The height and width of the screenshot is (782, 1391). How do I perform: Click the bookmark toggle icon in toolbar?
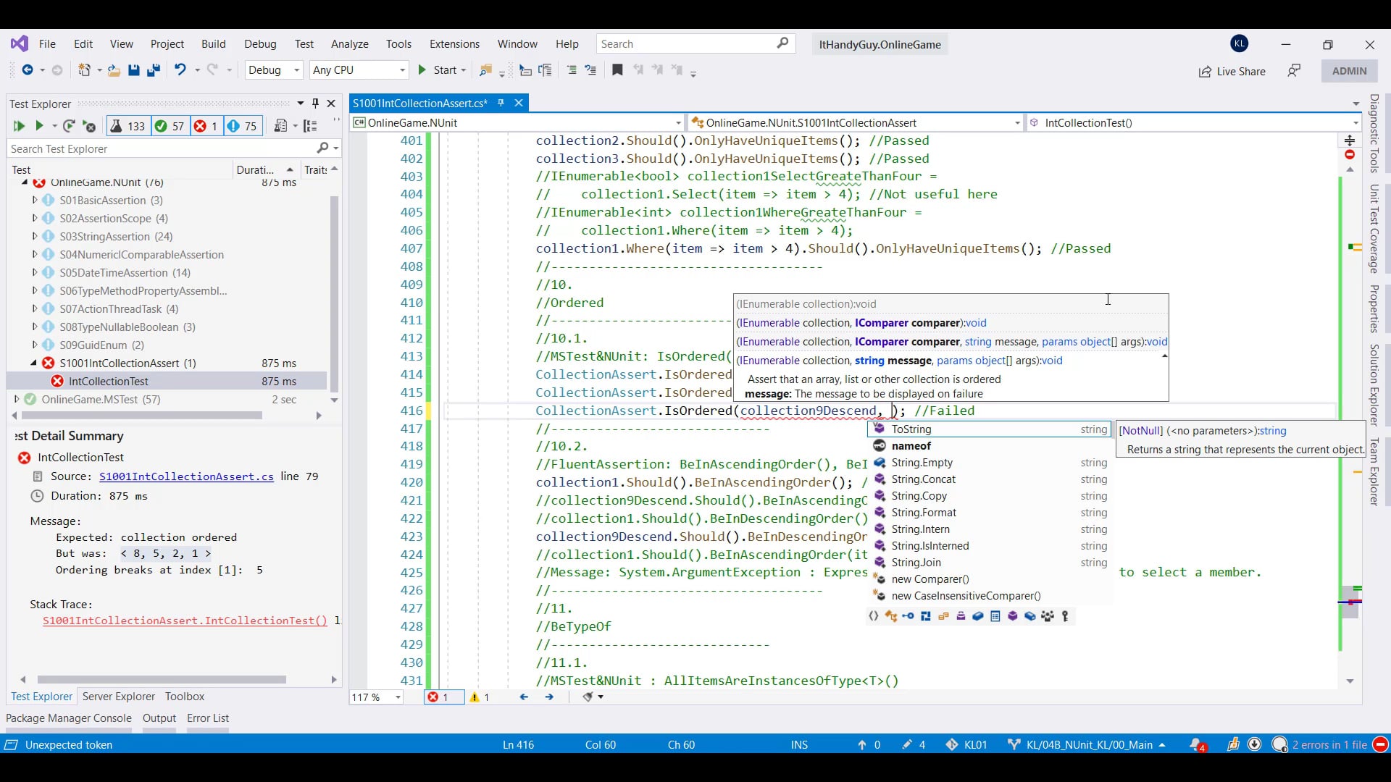click(x=617, y=70)
